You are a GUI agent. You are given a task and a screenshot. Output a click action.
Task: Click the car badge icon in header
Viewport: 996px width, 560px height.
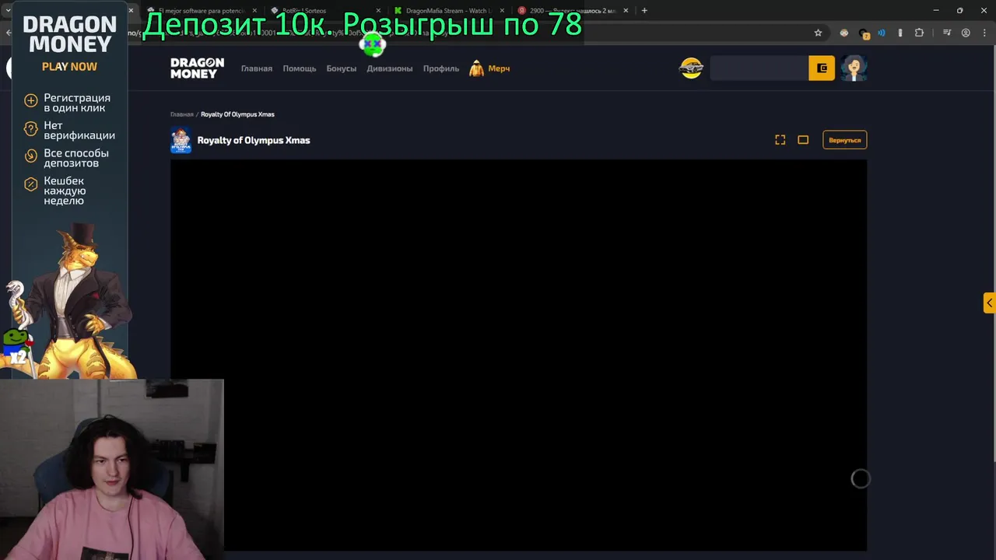pos(691,68)
